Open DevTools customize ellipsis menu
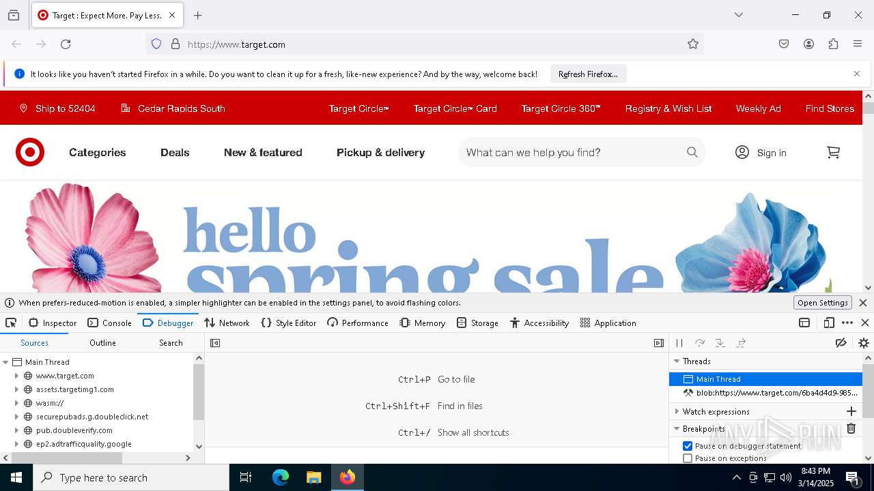 [847, 323]
